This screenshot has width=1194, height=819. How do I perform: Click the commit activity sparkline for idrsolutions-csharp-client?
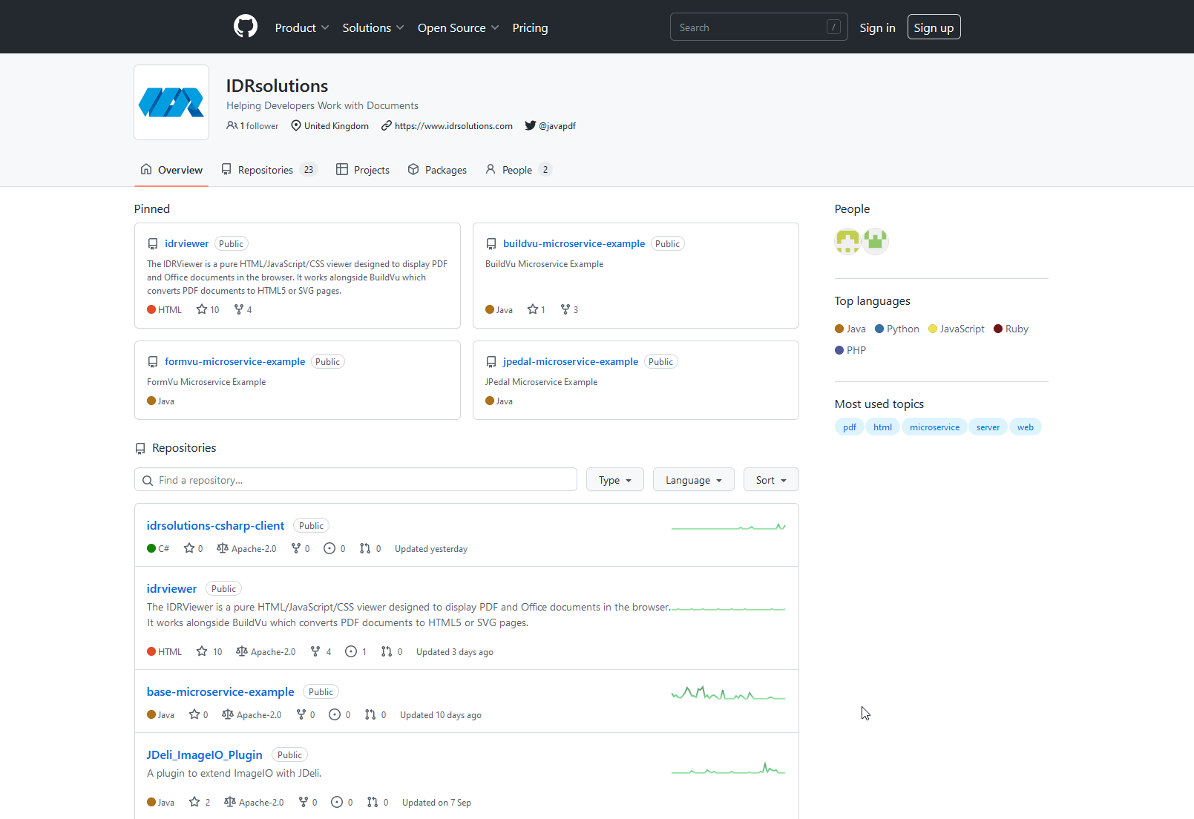pyautogui.click(x=728, y=526)
